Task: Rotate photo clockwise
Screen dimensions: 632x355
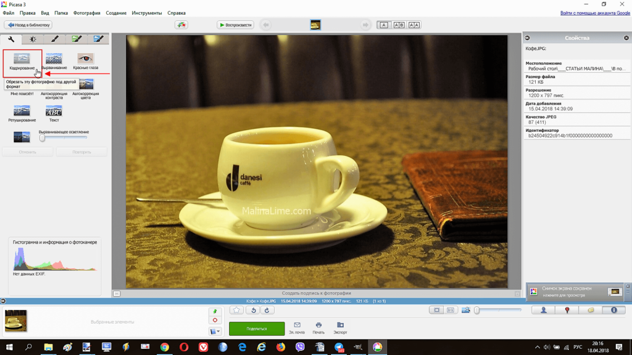Action: 267,311
